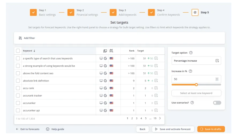Click the Step 5 target icon
The width and height of the screenshot is (241, 134).
click(x=195, y=12)
